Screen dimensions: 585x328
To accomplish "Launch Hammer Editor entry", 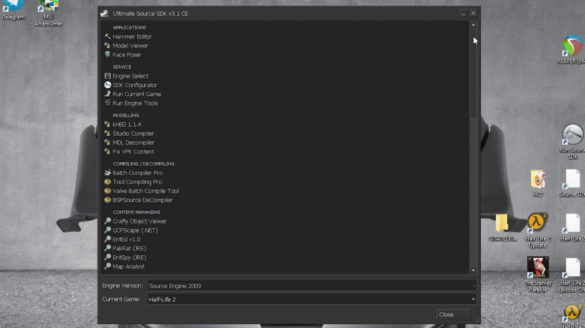I will [132, 37].
